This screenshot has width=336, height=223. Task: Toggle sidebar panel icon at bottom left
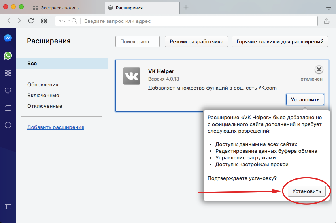[8, 207]
